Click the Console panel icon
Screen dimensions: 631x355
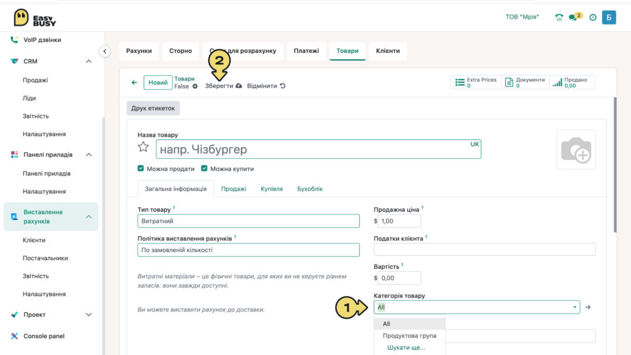click(x=14, y=336)
